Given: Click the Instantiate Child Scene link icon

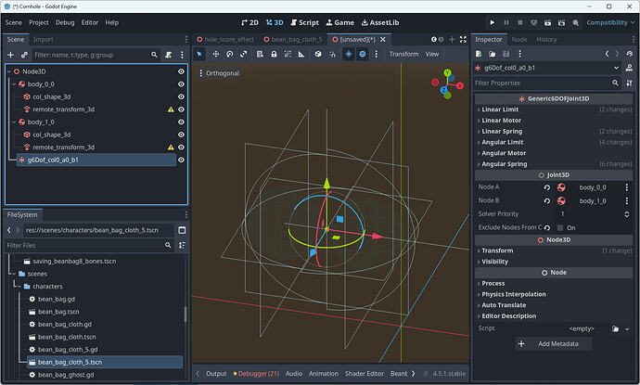Looking at the screenshot, I should (24, 55).
